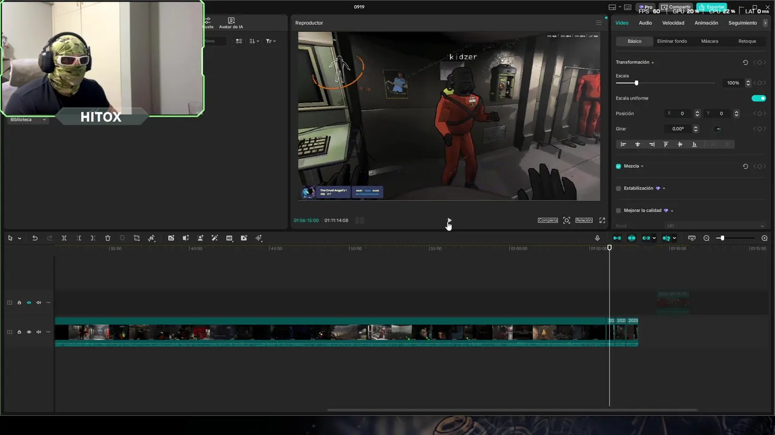775x435 pixels.
Task: Click the undo arrow in timeline toolbar
Action: (x=35, y=238)
